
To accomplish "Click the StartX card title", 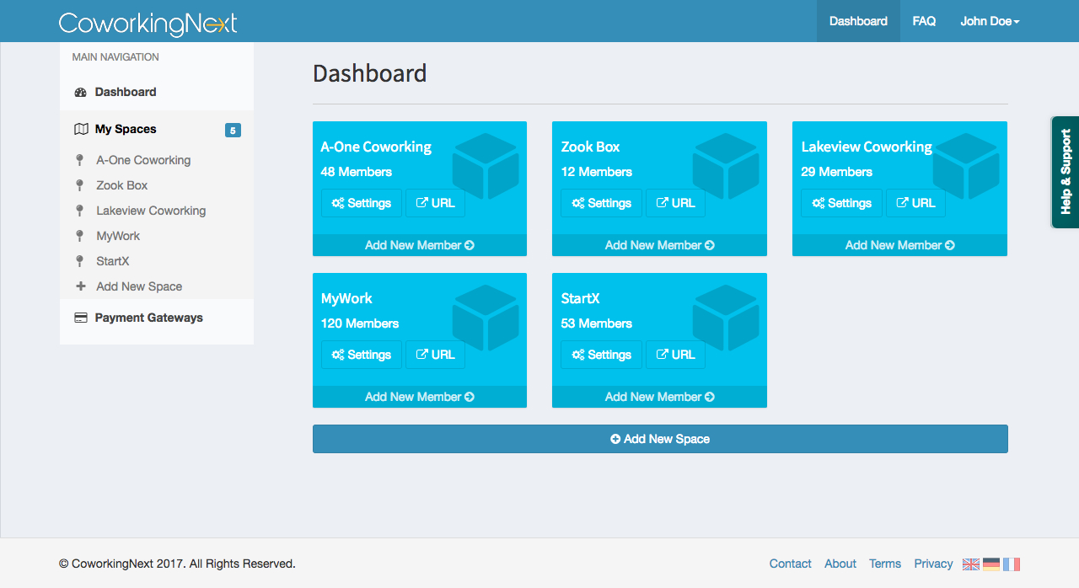I will tap(581, 298).
